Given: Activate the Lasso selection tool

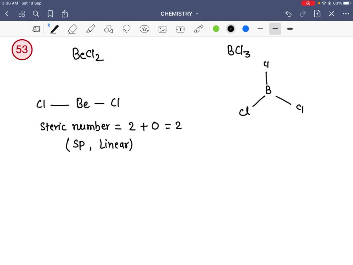Looking at the screenshot, I should tap(126, 29).
